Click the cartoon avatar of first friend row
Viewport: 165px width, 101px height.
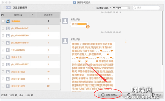tap(8, 21)
